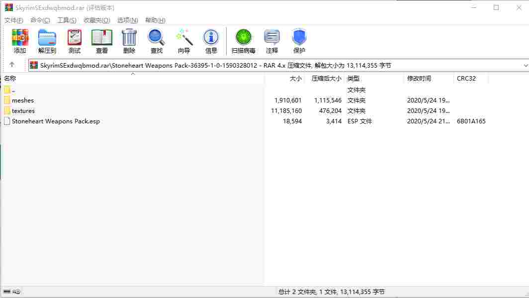The height and width of the screenshot is (298, 529).
Task: Click the drive icon in status bar
Action: pos(7,292)
